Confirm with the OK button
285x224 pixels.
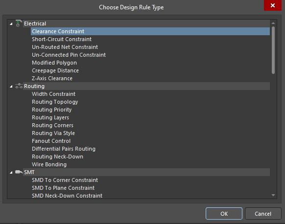pos(224,214)
